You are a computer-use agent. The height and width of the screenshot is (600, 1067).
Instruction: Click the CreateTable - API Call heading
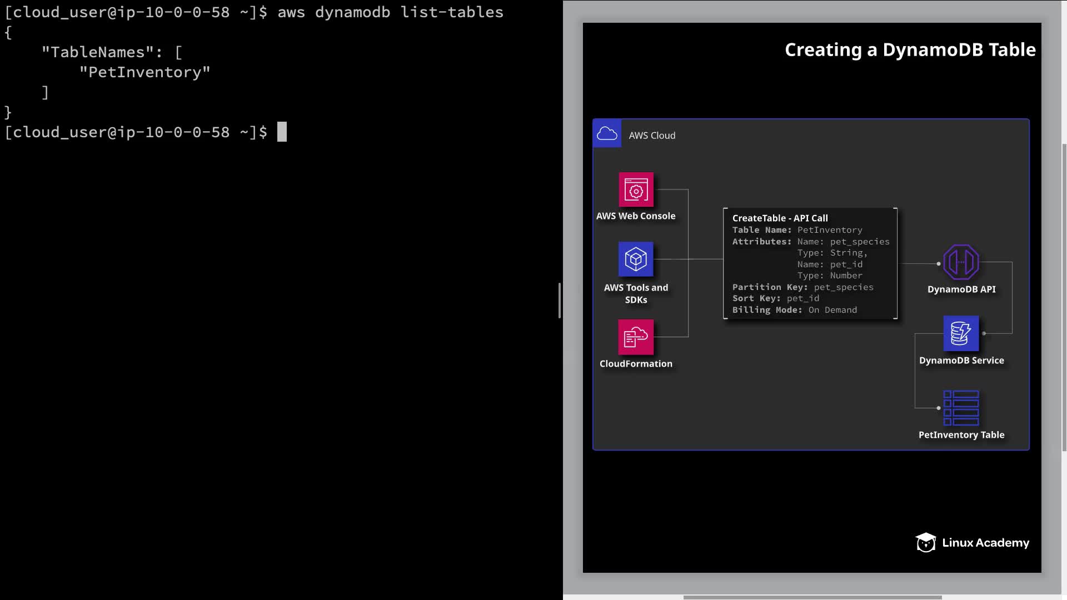(x=780, y=218)
